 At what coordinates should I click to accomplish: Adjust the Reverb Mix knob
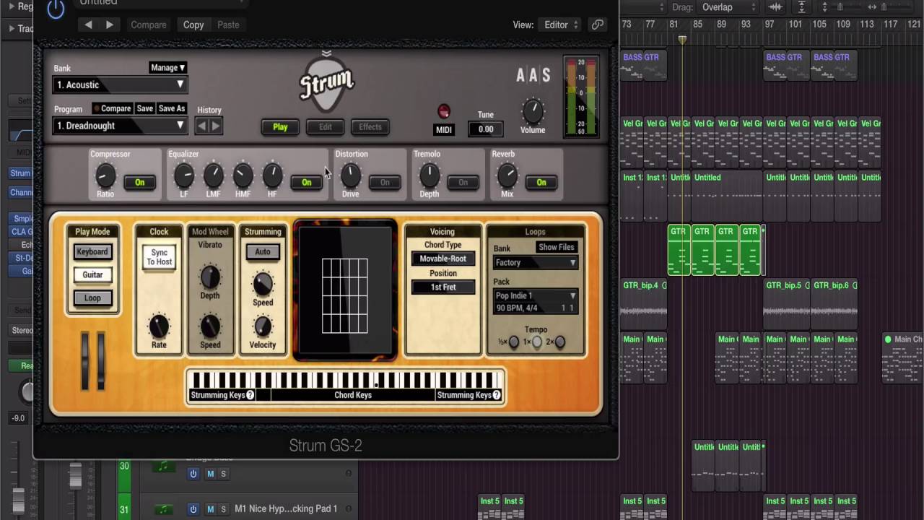pos(507,175)
